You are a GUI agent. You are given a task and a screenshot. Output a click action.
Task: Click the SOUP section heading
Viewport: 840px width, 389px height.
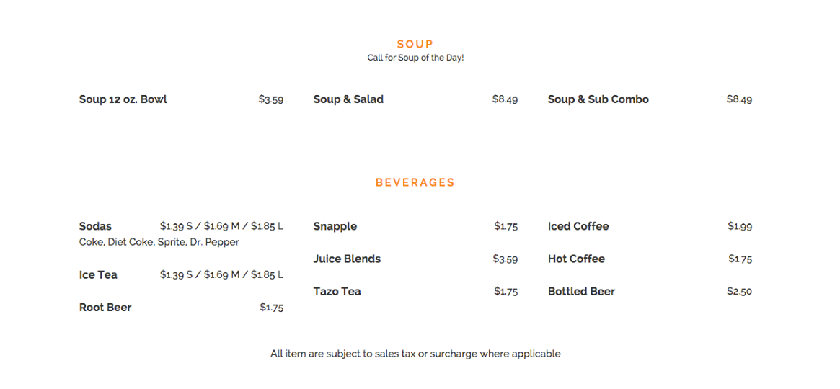[x=415, y=44]
